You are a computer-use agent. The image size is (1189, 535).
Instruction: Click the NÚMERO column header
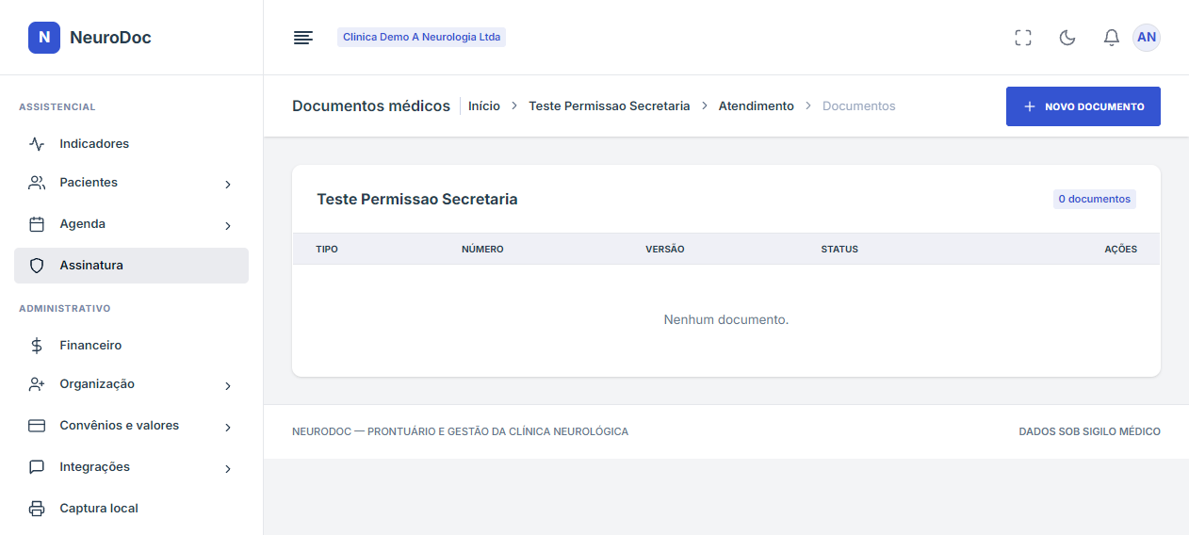482,250
